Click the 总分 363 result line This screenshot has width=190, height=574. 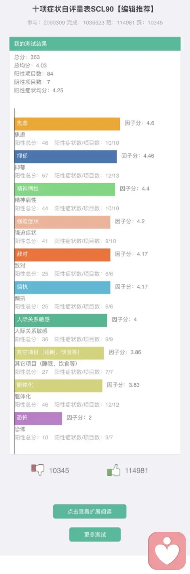[x=27, y=57]
